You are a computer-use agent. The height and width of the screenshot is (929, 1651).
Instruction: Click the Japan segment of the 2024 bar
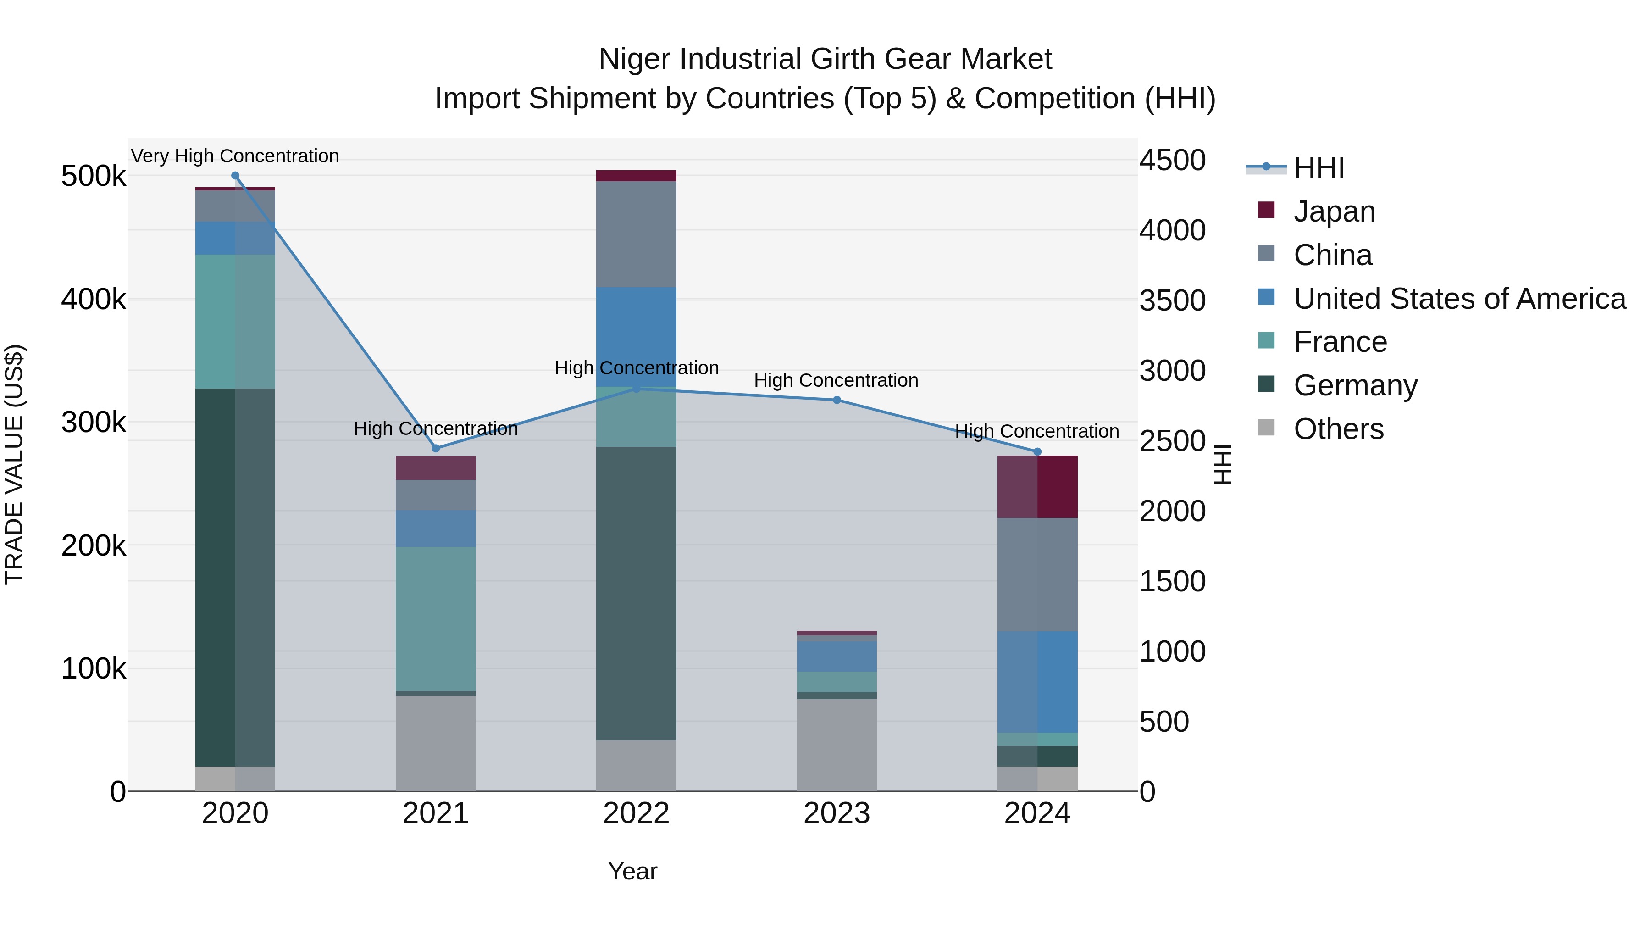(x=1038, y=487)
